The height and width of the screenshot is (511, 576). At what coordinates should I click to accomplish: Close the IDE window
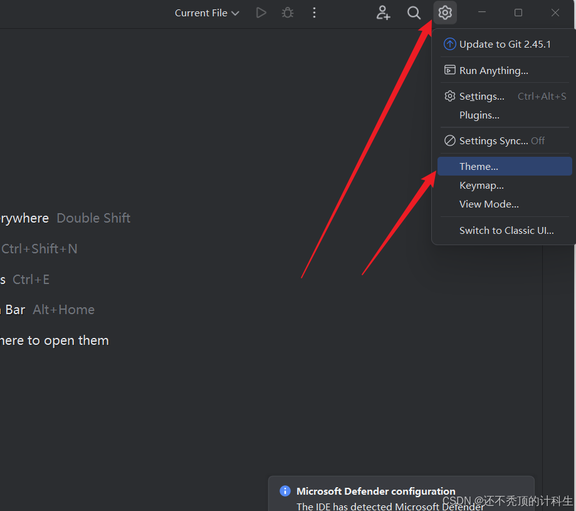click(555, 13)
